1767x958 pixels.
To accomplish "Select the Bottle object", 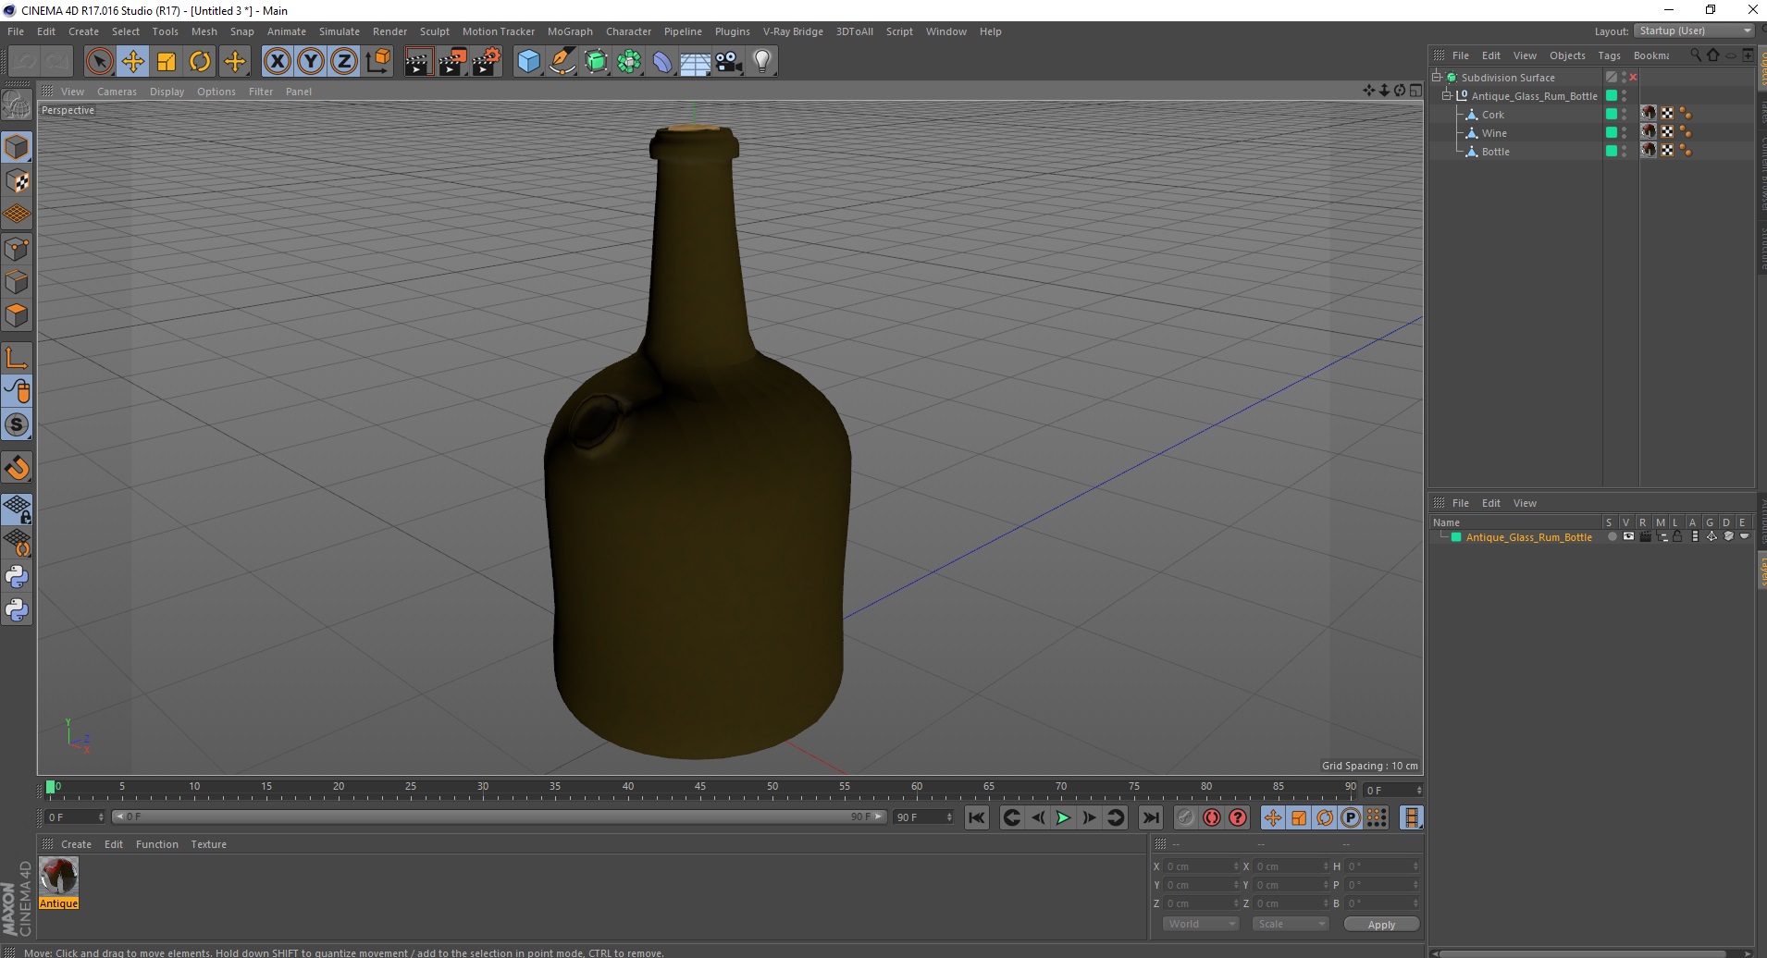I will click(1495, 152).
